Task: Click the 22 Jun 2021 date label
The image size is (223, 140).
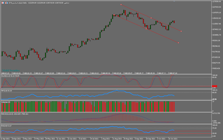Action: coord(72,139)
